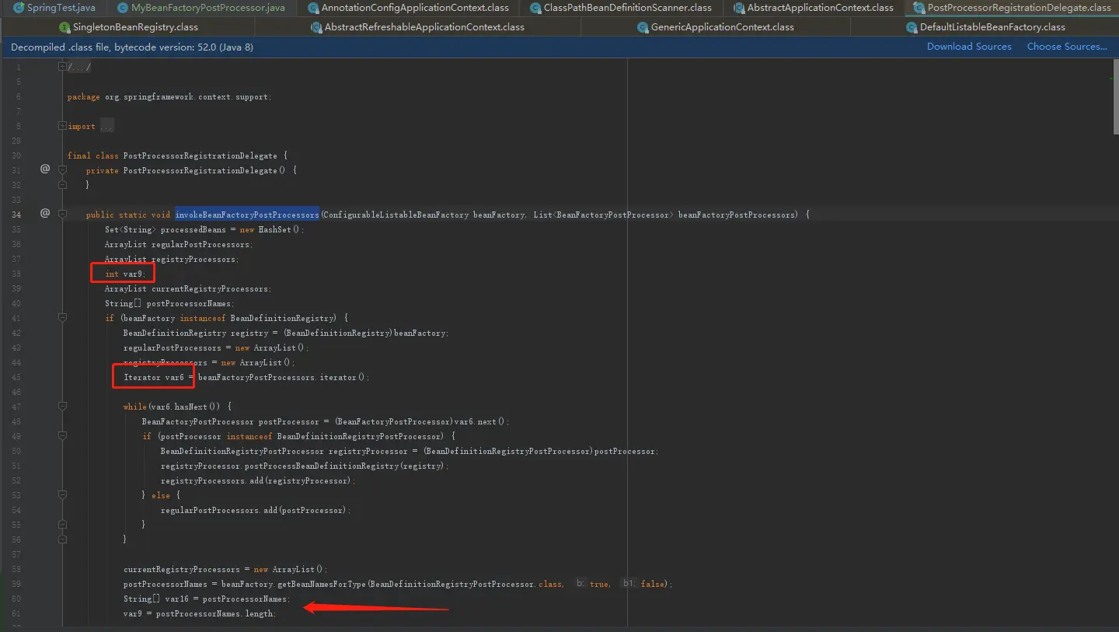Click the ConfigurableListableBeanFactory parameter type
1119x632 pixels.
(x=396, y=215)
